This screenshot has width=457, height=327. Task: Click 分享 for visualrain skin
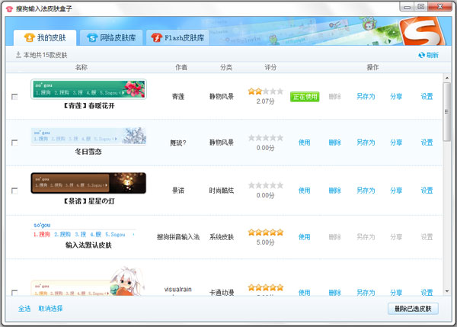pos(396,292)
